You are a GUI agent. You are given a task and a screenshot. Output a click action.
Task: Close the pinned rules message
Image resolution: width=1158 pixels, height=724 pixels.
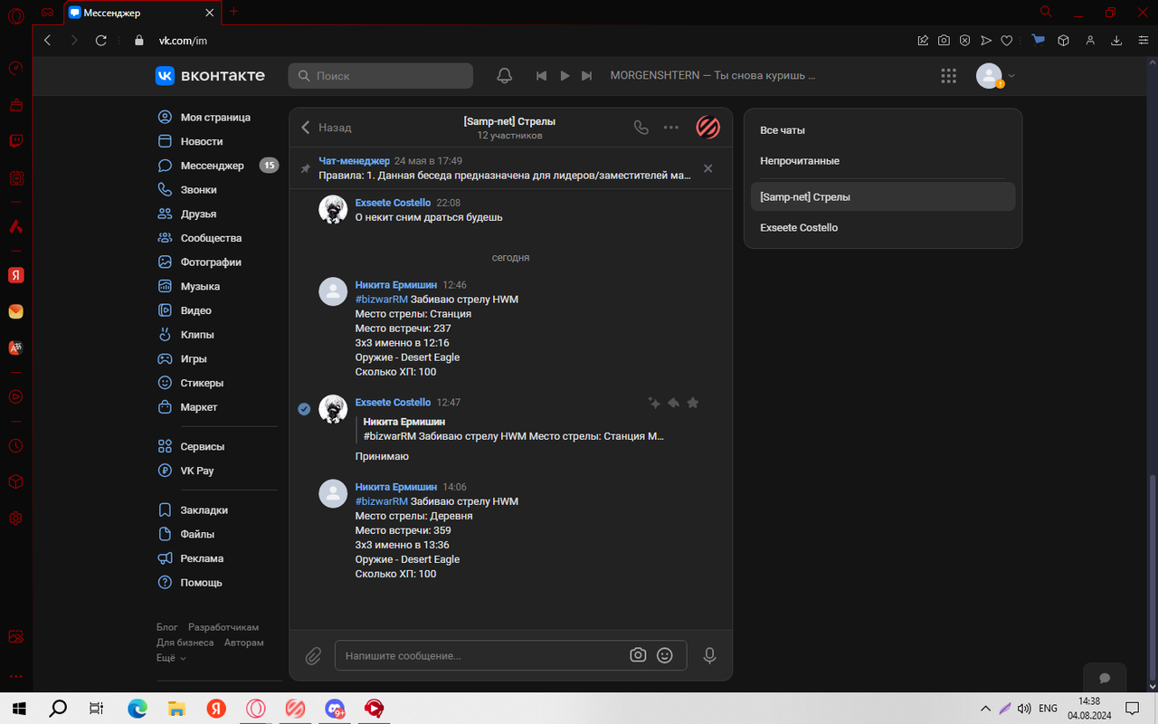708,168
